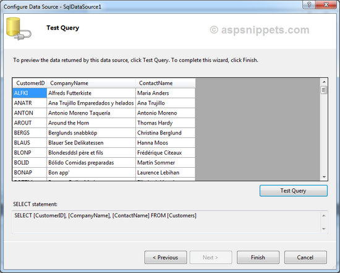This screenshot has width=340, height=273.
Task: Click the SELECT statement box down arrow
Action: tap(324, 228)
